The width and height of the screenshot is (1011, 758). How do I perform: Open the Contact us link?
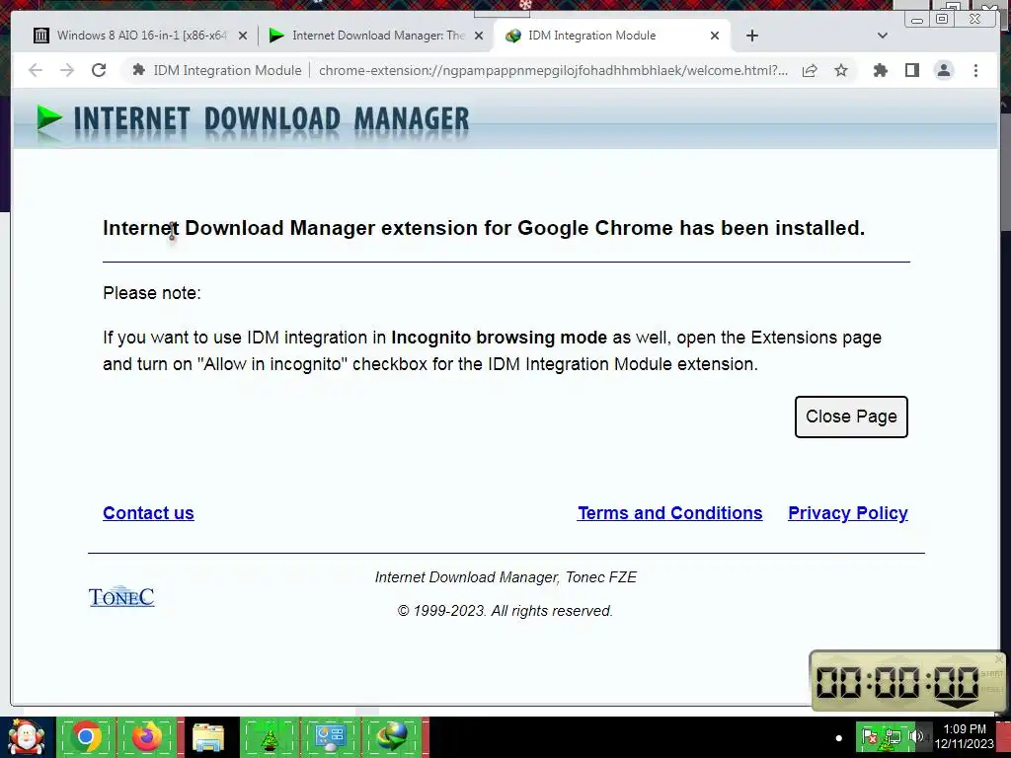coord(148,513)
